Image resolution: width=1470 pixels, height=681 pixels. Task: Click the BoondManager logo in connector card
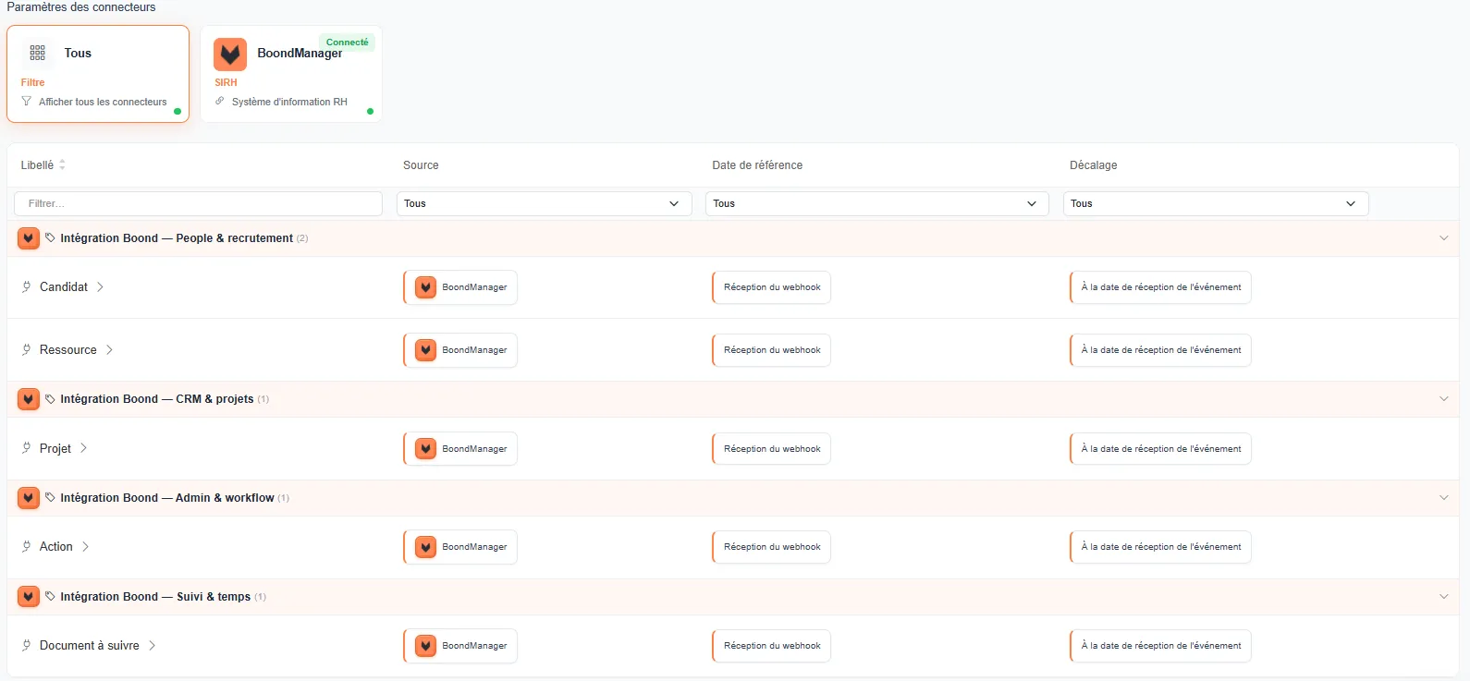tap(230, 54)
